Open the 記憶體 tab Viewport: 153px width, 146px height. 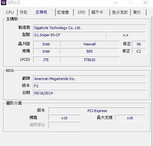click(x=65, y=12)
